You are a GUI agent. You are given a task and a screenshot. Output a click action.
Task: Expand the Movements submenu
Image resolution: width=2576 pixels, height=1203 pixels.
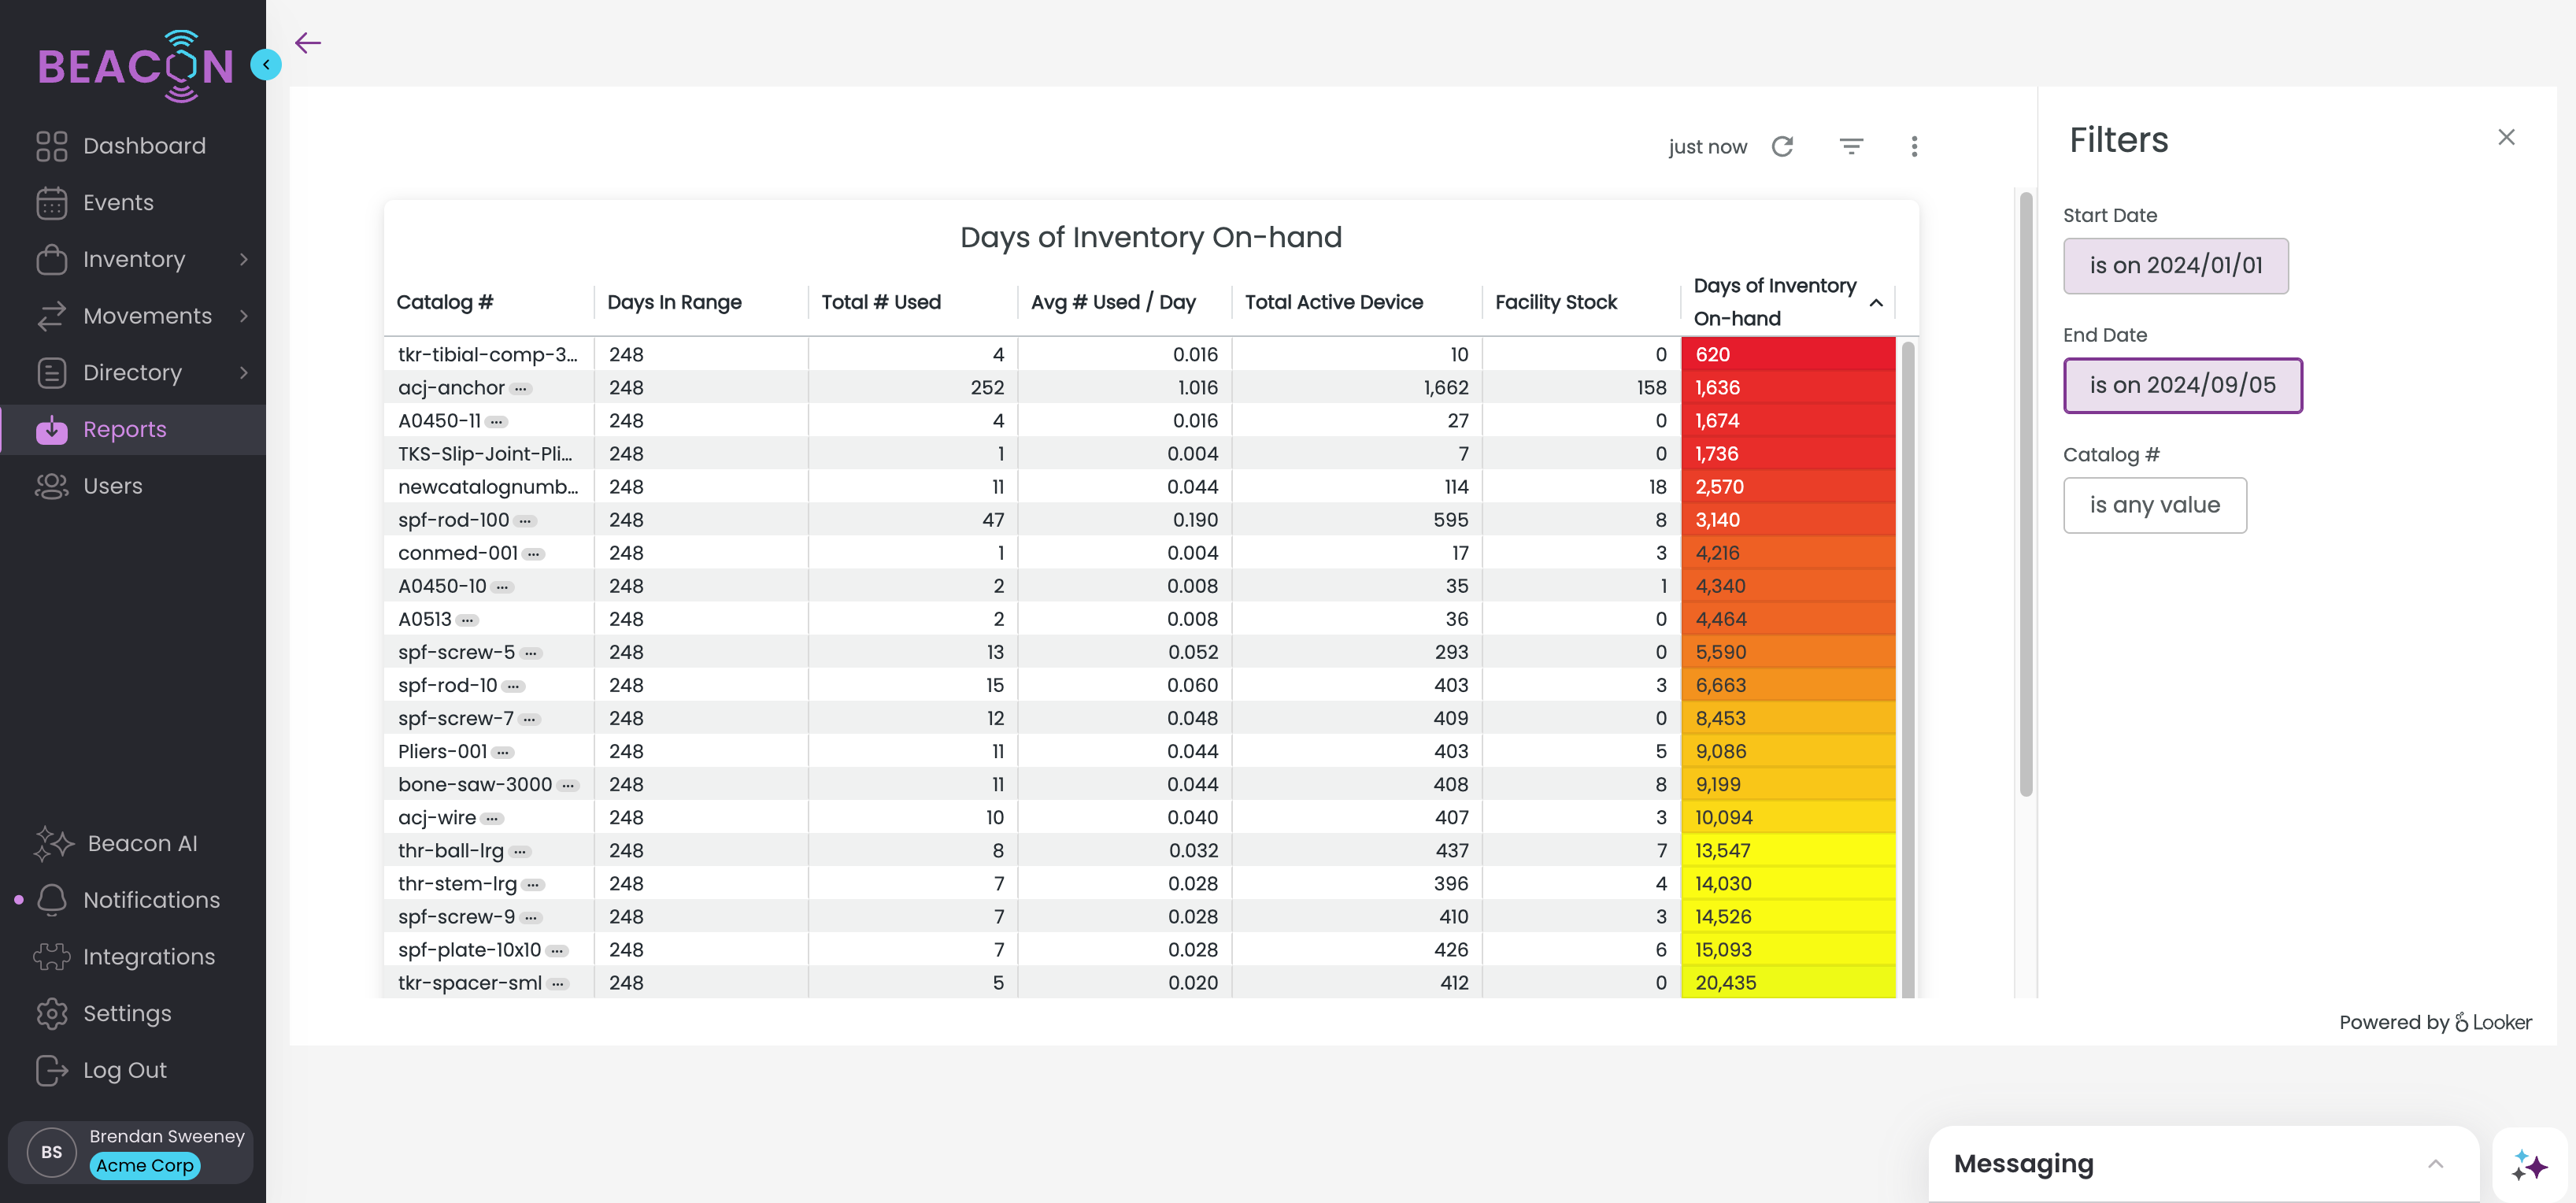(244, 316)
